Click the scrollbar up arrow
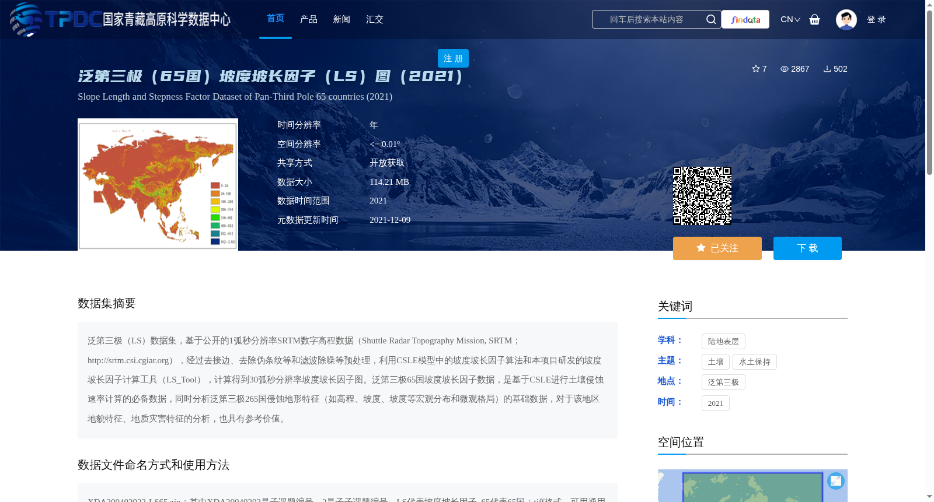Viewport: 934px width, 502px height. (929, 5)
